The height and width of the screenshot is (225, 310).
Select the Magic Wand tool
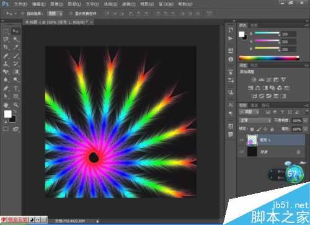tap(15, 39)
